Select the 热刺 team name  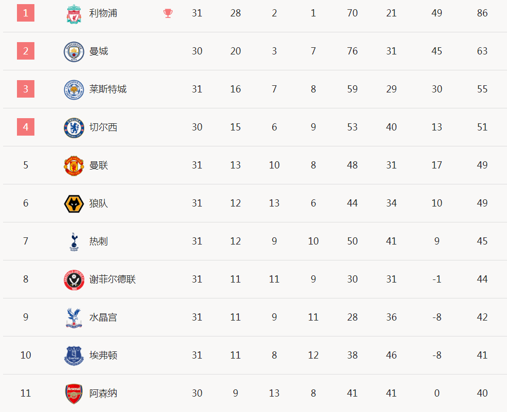pos(99,241)
